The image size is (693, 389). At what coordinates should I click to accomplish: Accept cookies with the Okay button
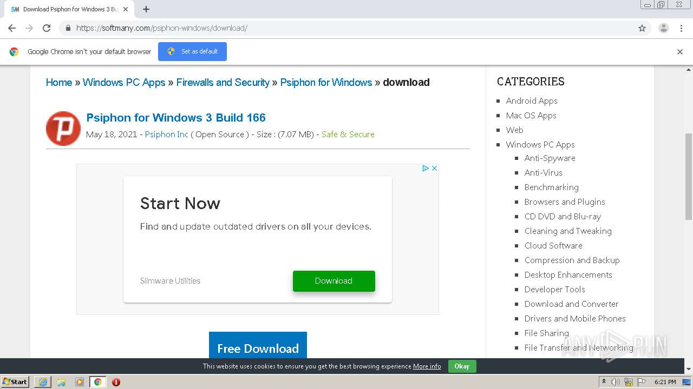point(462,366)
